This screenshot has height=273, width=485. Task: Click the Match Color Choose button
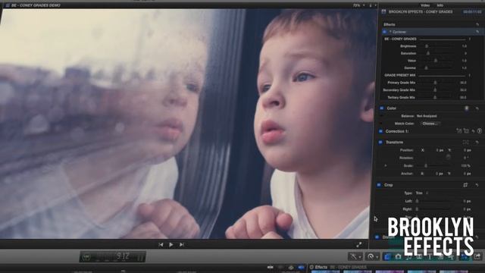(430, 124)
